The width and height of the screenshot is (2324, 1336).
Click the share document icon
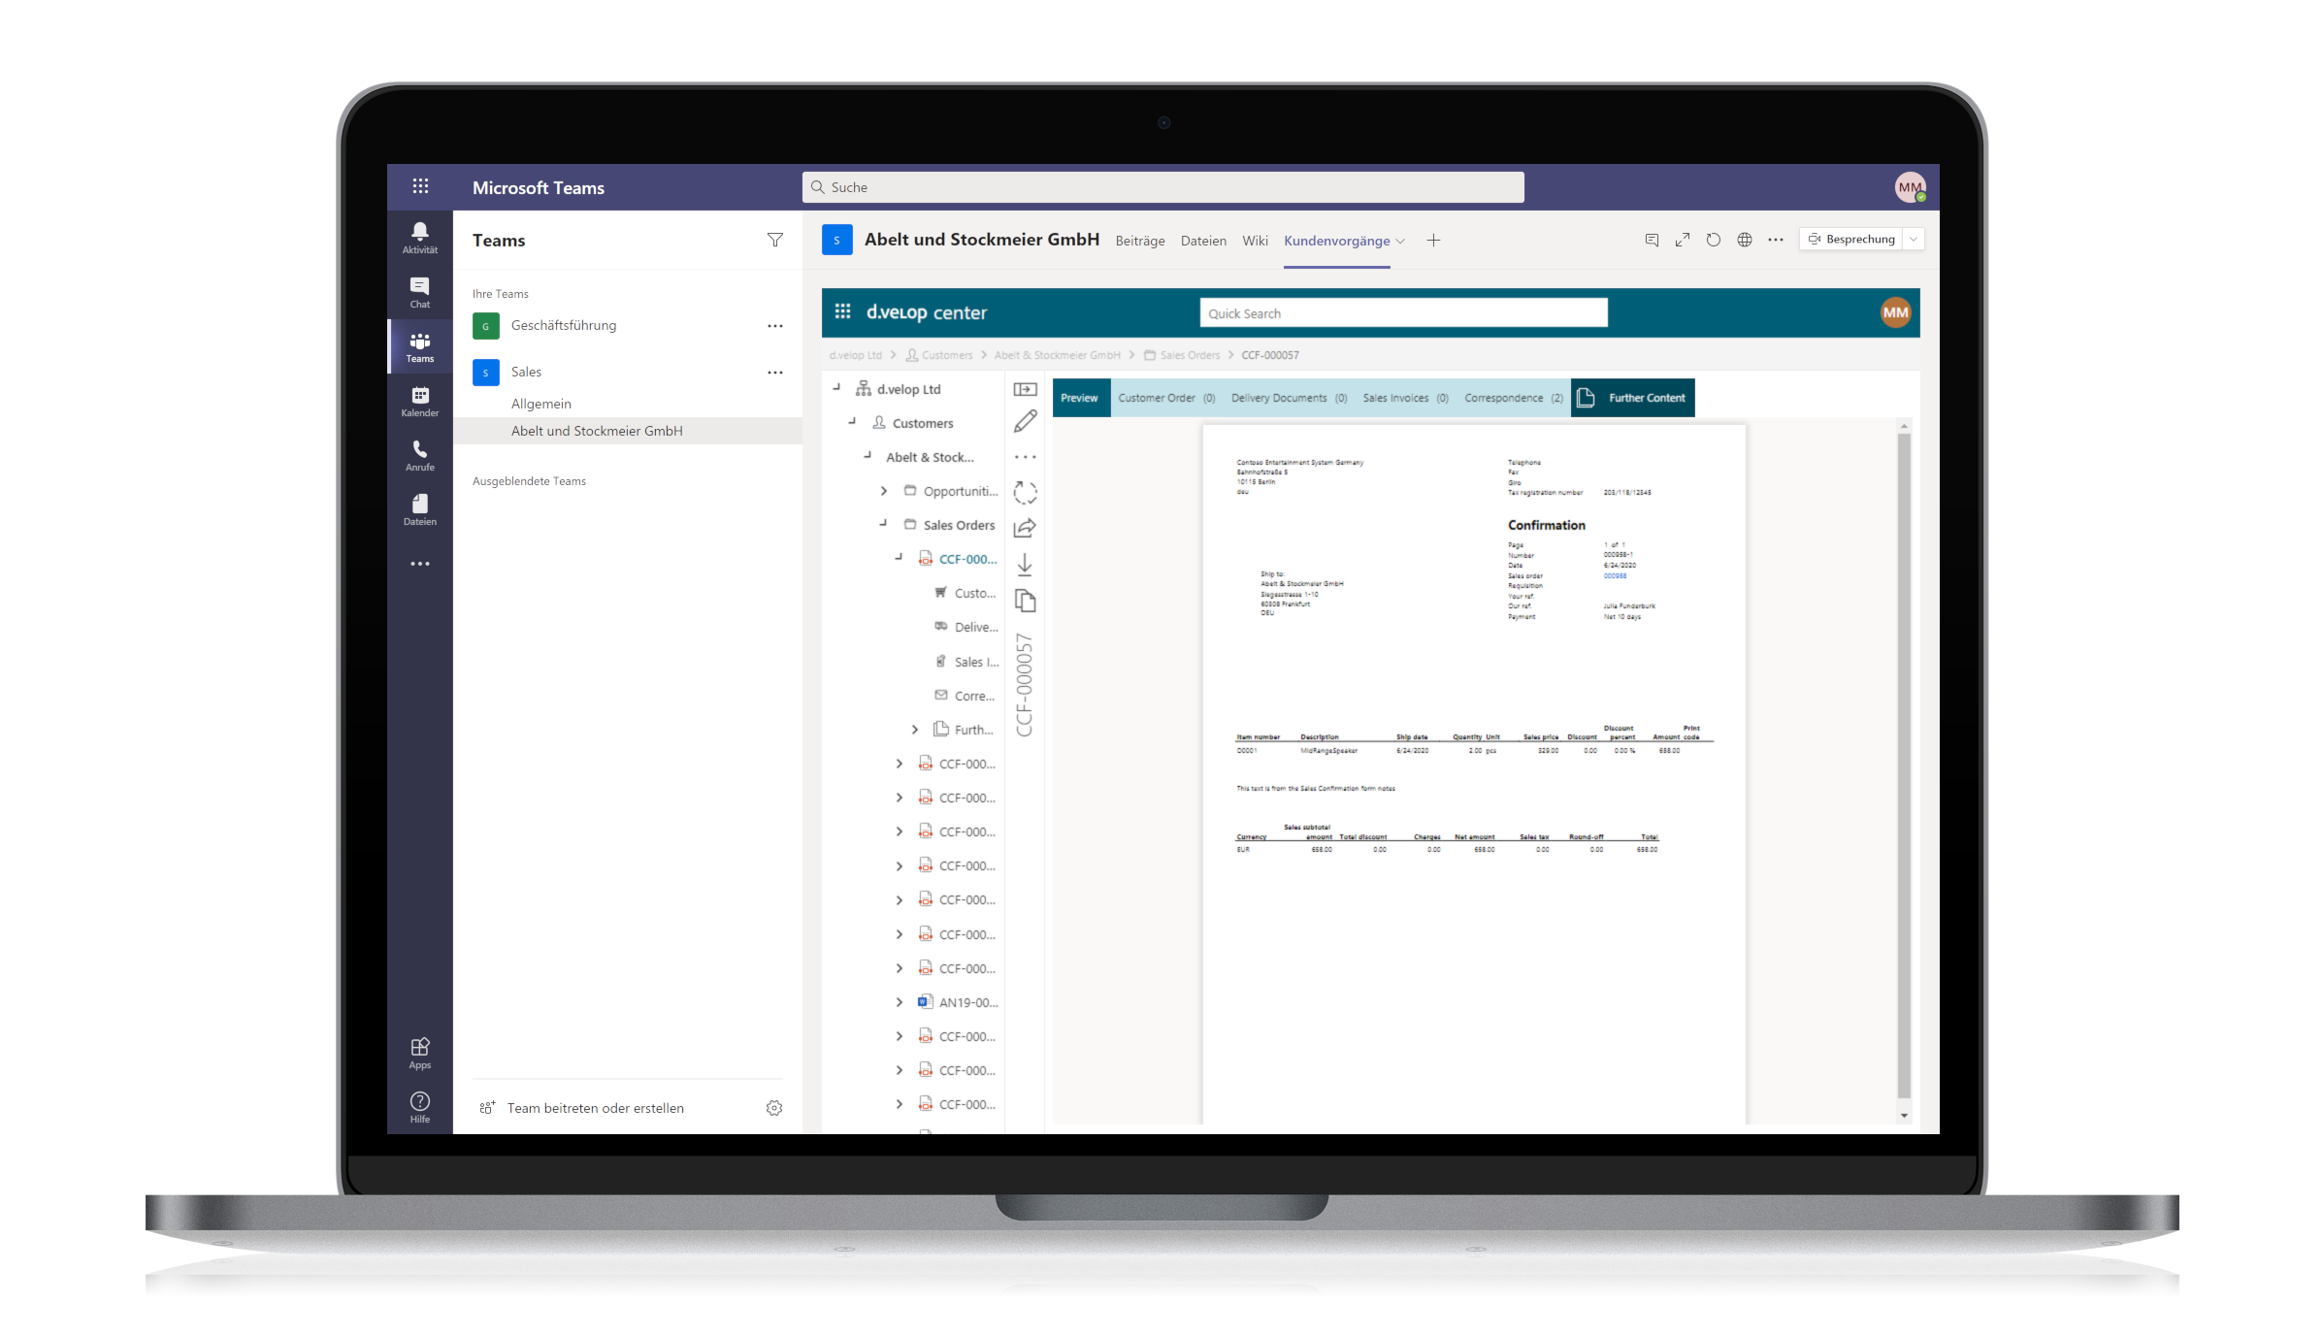[1030, 525]
